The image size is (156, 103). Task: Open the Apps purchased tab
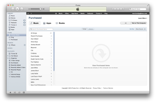point(47,23)
